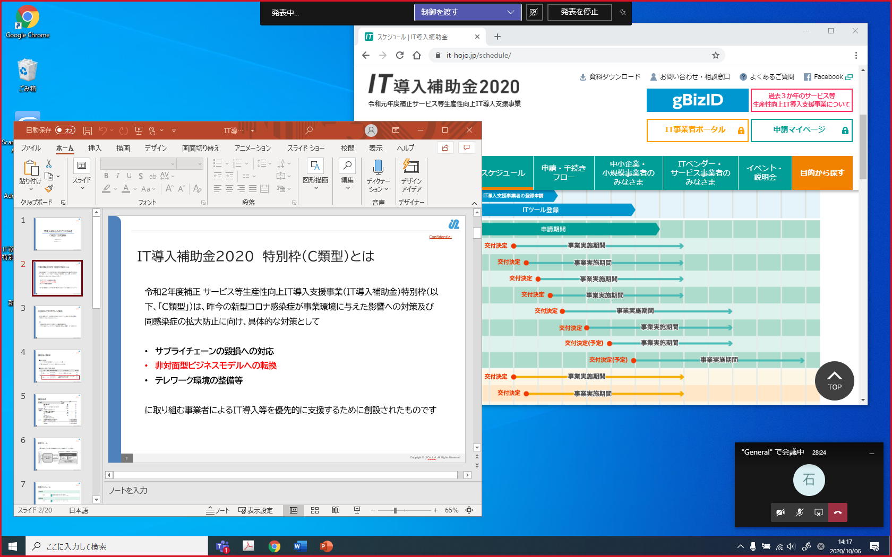Toggle Strikethrough formatting in Font group
Screen dimensions: 892x557
[x=152, y=176]
